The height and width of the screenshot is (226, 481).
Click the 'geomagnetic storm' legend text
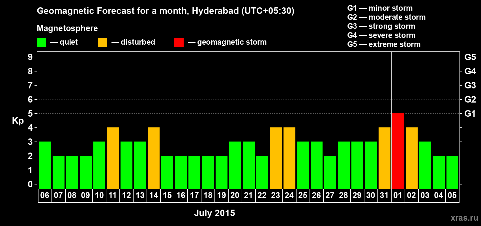(x=232, y=42)
